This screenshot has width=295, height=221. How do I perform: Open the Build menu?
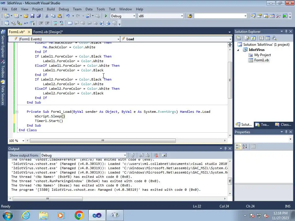click(51, 9)
